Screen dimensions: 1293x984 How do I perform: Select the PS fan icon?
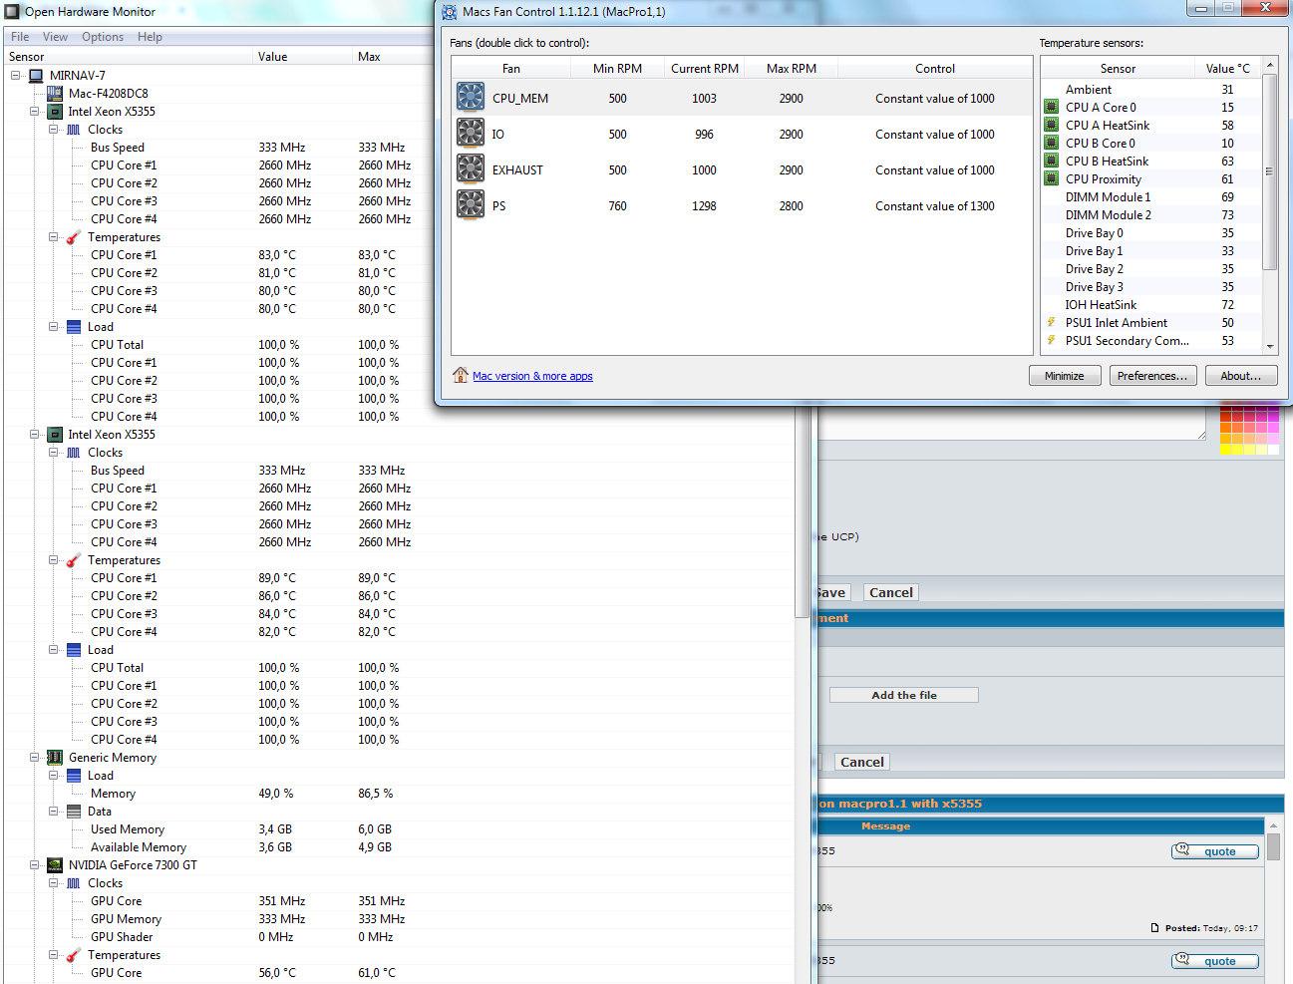pos(471,204)
